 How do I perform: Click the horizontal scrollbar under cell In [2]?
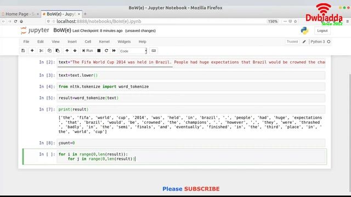(115, 67)
